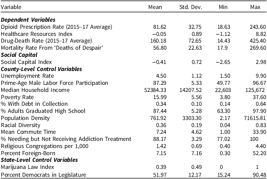Click the State-Level Control Variables heading
This screenshot has width=267, height=179.
click(x=39, y=160)
